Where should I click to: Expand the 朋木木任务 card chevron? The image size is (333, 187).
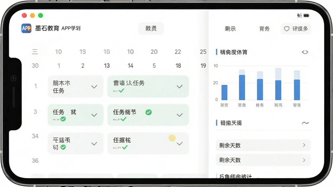pyautogui.click(x=94, y=86)
